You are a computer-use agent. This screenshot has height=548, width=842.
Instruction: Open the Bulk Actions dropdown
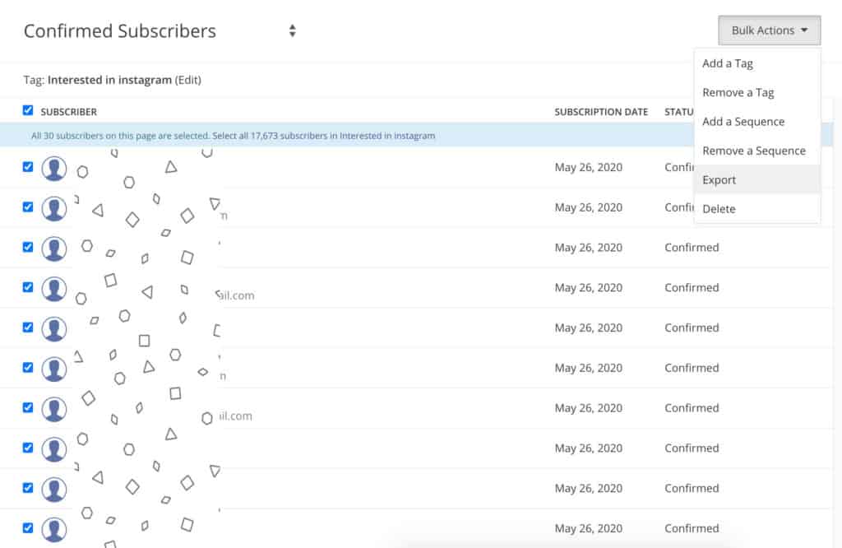click(769, 30)
